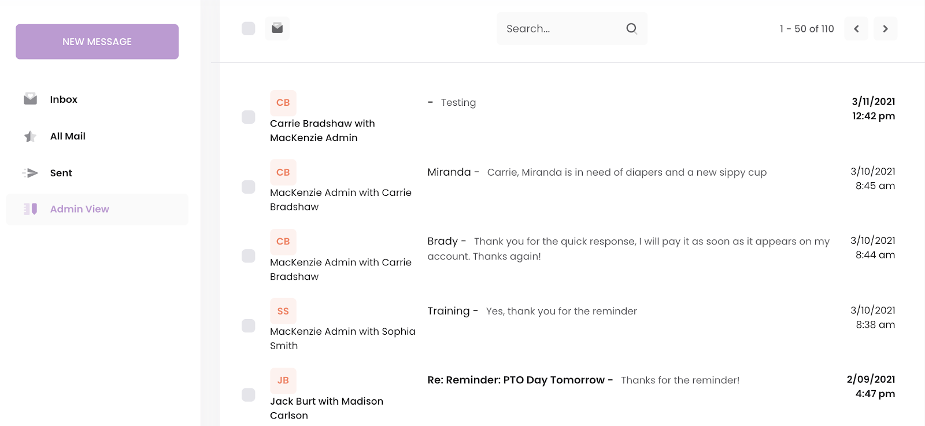Toggle the select-all checkbox in toolbar

pos(249,28)
